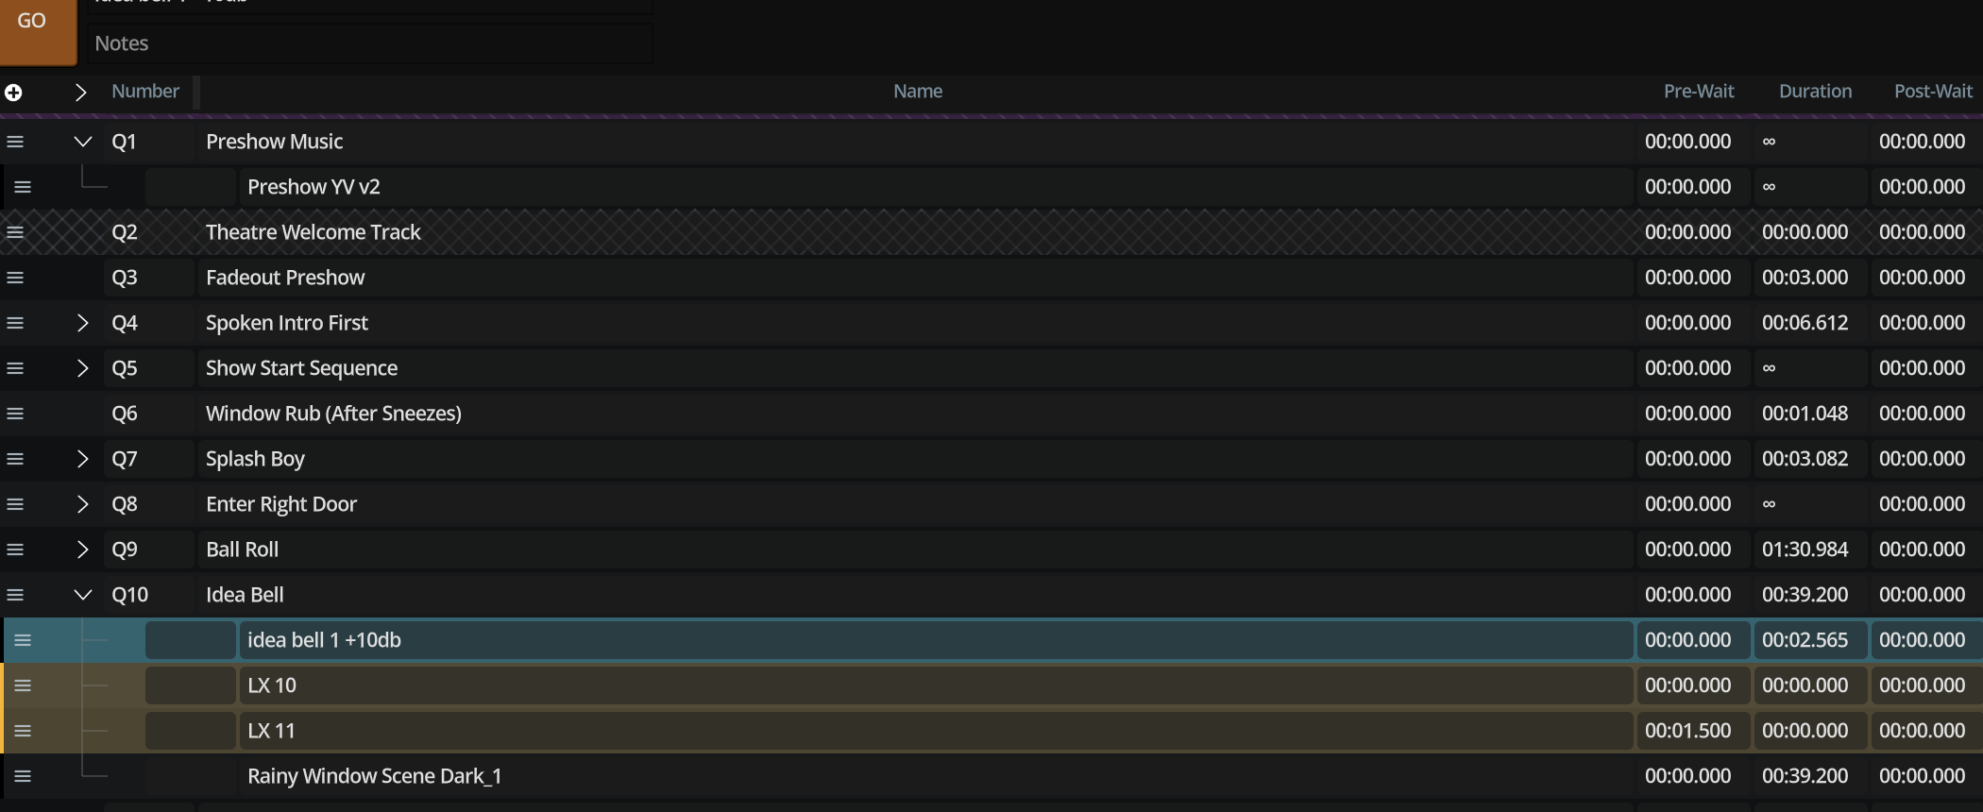Screen dimensions: 1983x812
Task: Click the Window Rub (After Sneezes) cue name
Action: [x=333, y=414]
